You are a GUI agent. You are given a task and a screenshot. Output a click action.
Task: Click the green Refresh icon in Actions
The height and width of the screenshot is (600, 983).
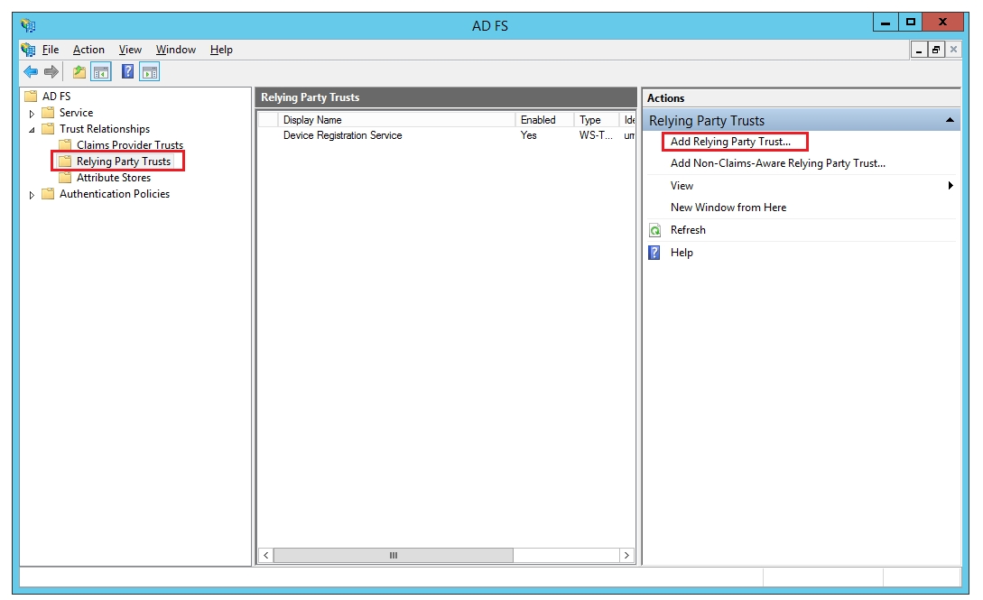coord(655,231)
